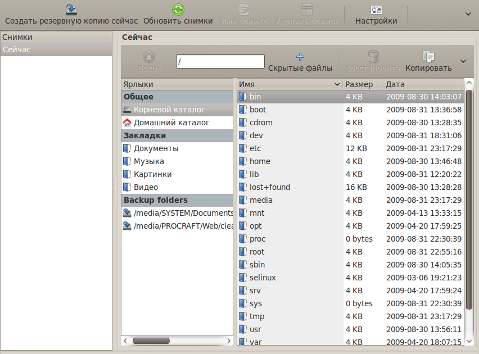Select the 'lib' folder
Viewport: 479px width, 354px height.
[351, 174]
